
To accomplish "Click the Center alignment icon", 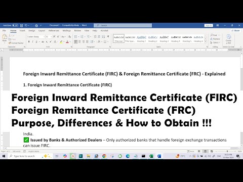I will 79,41.
